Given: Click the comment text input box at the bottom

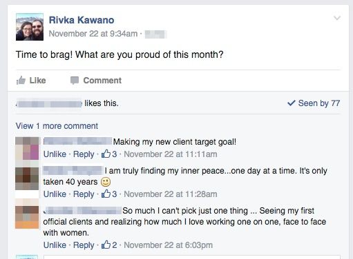Looking at the screenshot, I should point(191,257).
